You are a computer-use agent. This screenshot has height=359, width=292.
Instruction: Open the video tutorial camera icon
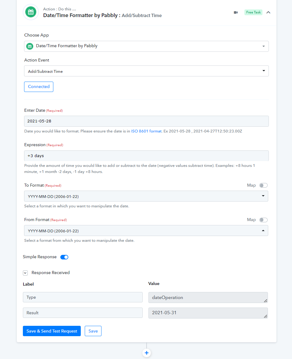236,12
